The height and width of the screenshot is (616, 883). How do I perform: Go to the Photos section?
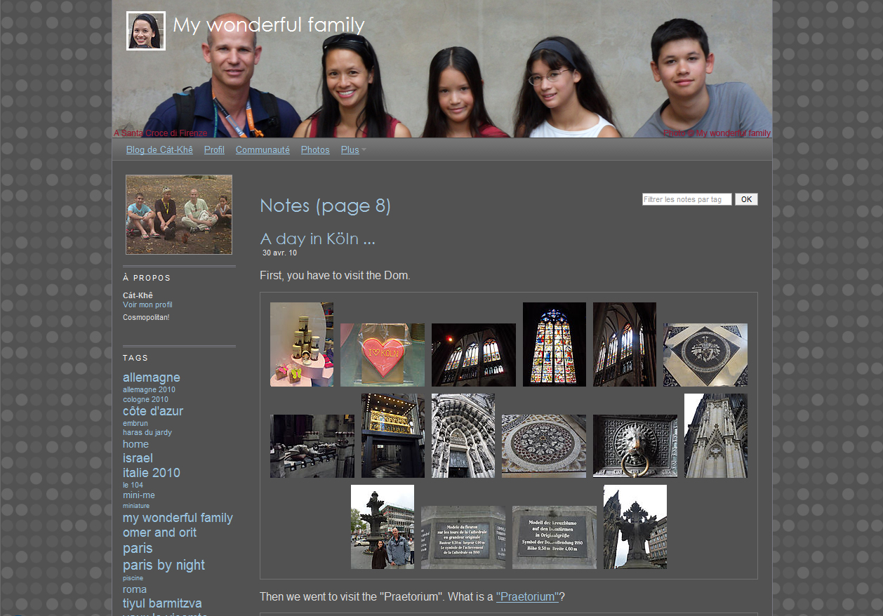(315, 150)
